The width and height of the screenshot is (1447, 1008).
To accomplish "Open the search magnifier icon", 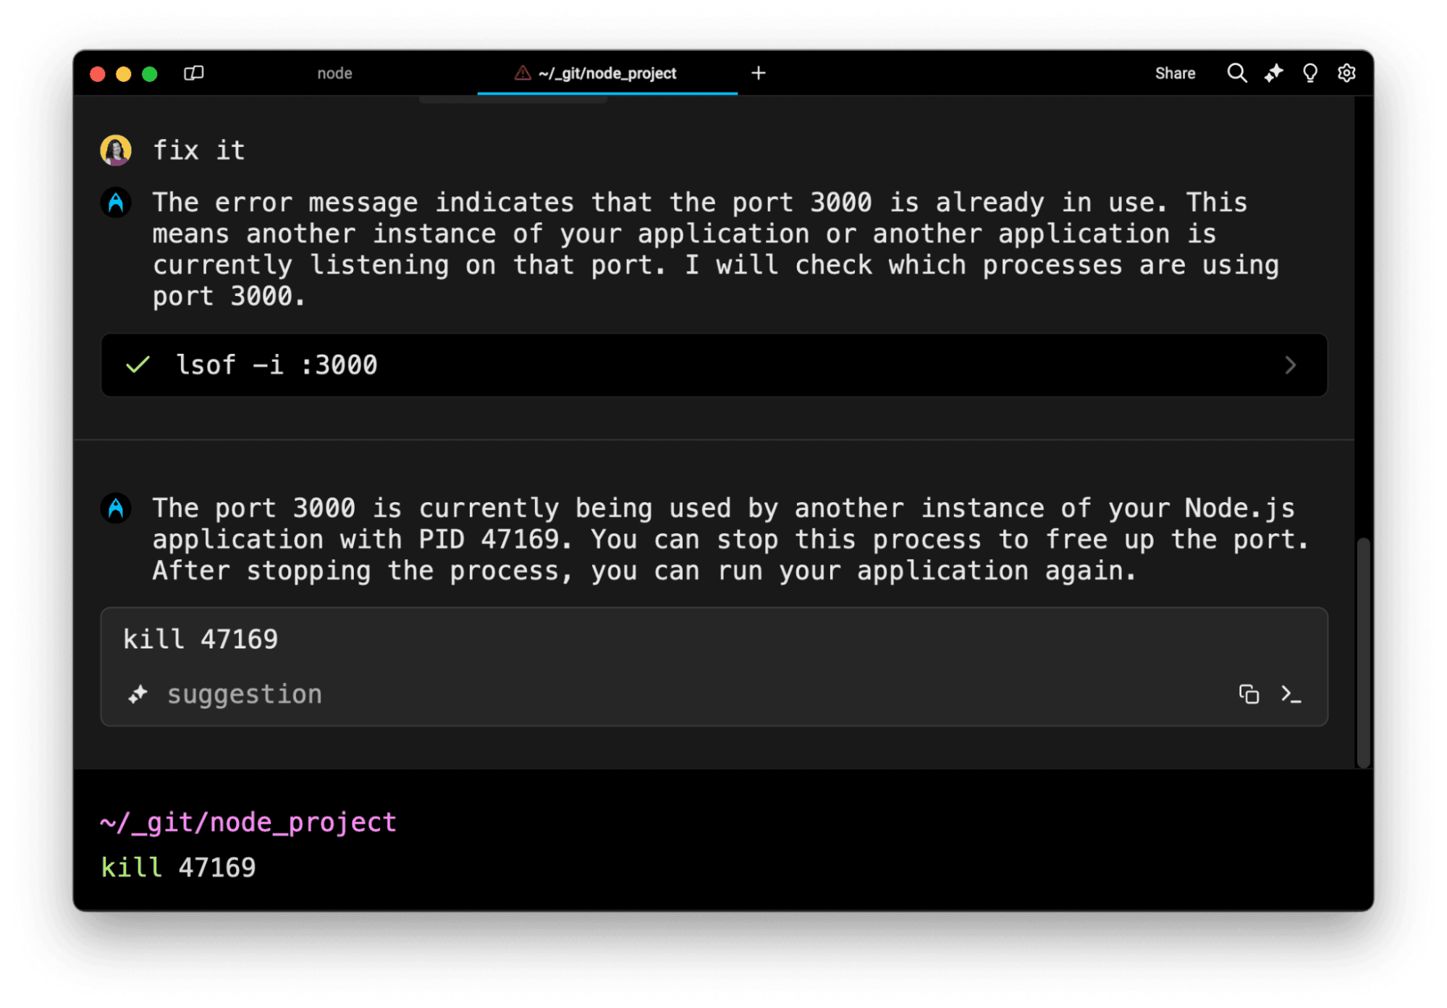I will (1236, 73).
